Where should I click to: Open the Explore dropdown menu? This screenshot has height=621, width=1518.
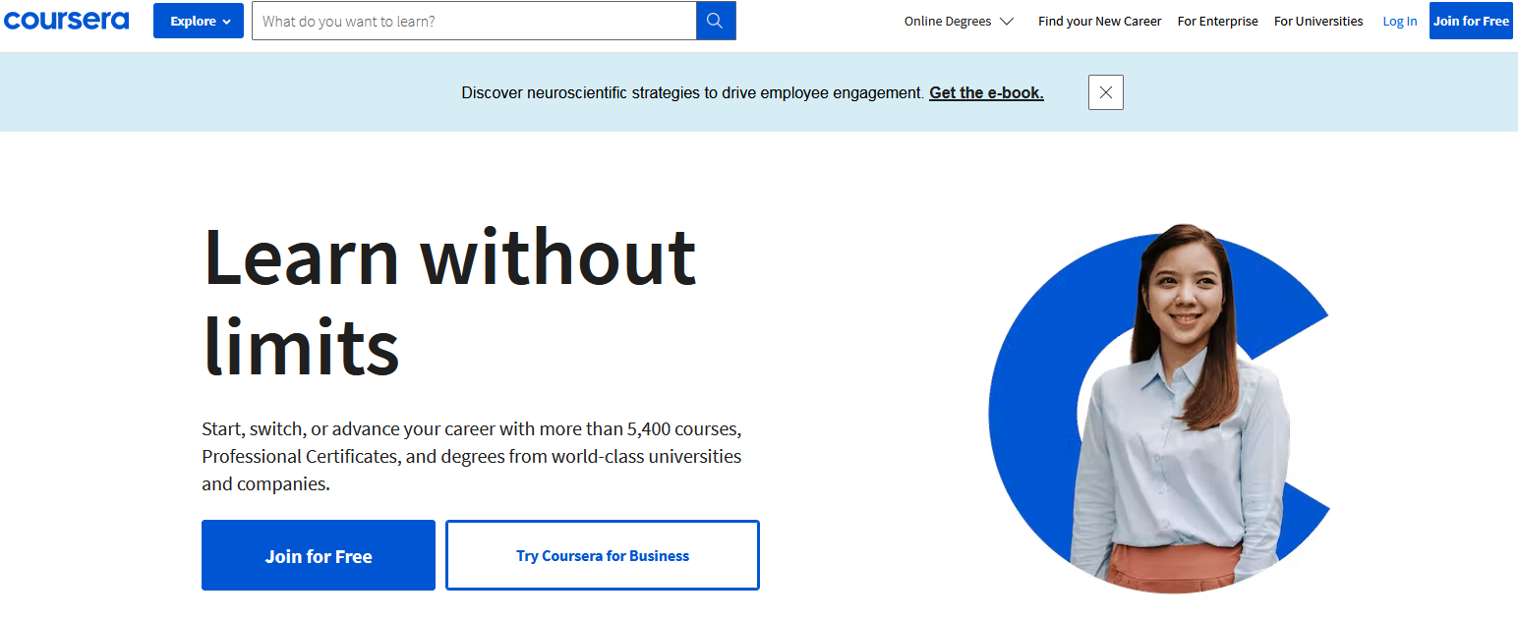coord(199,21)
